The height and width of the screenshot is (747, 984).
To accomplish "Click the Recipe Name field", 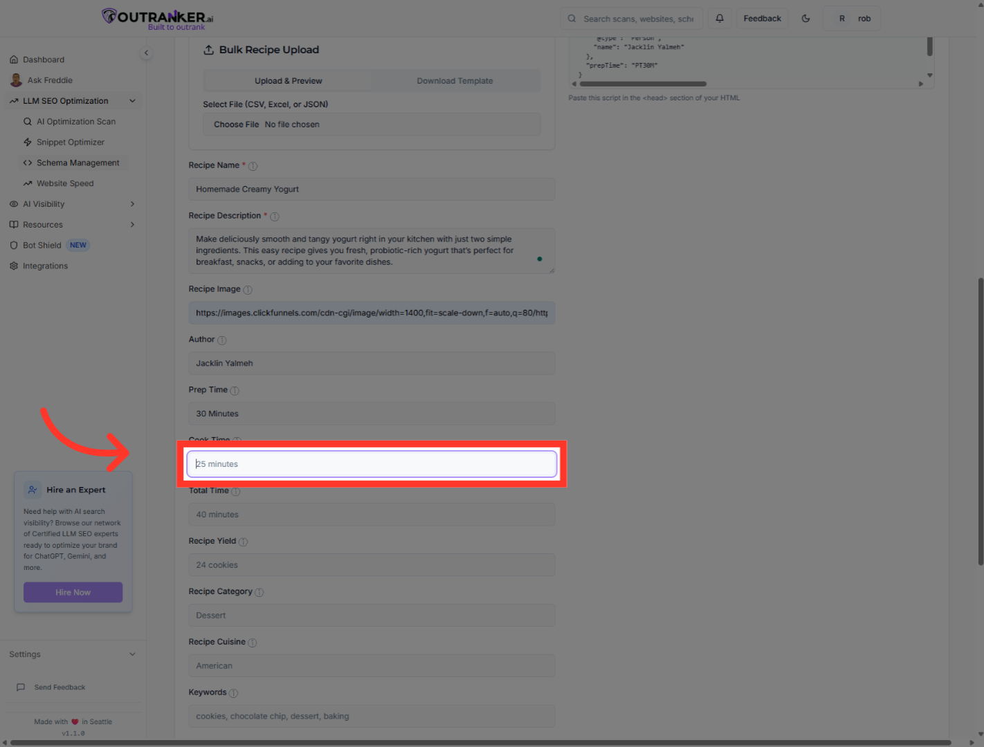I will [x=372, y=190].
